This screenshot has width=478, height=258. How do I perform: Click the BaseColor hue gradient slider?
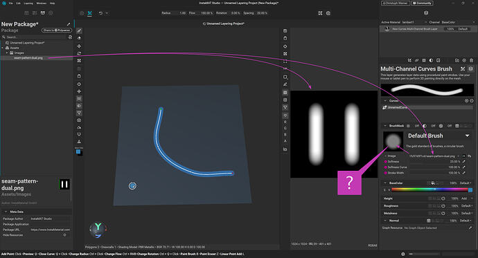pos(430,190)
